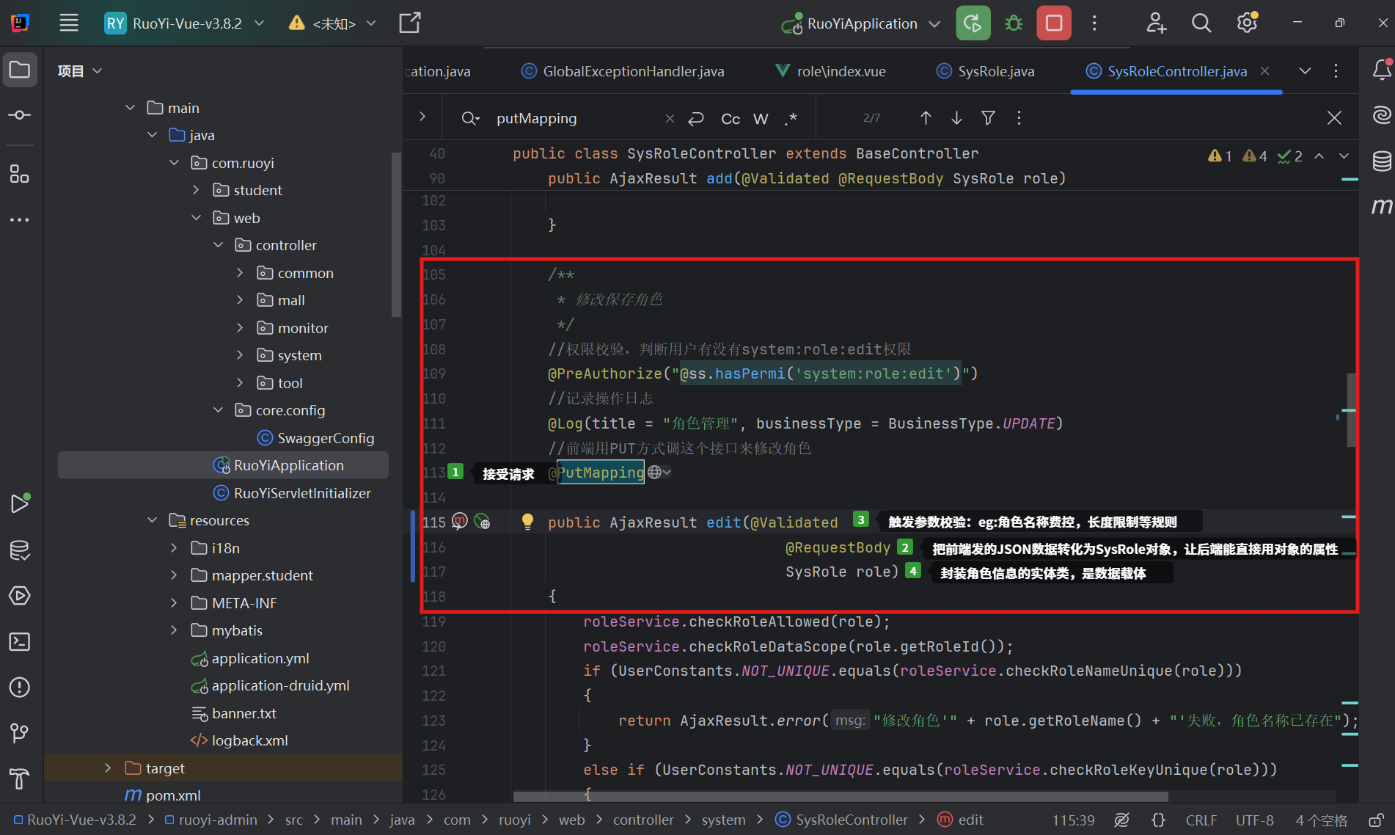Screen dimensions: 1395x835
Task: Open logback.xml in the project tree
Action: tap(239, 740)
